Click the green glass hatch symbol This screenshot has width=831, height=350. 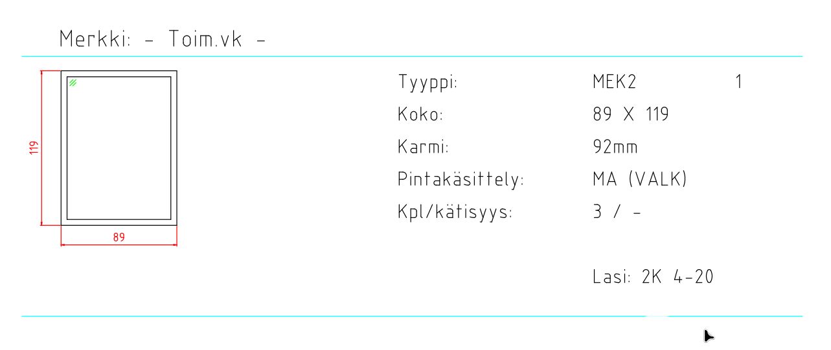point(73,83)
